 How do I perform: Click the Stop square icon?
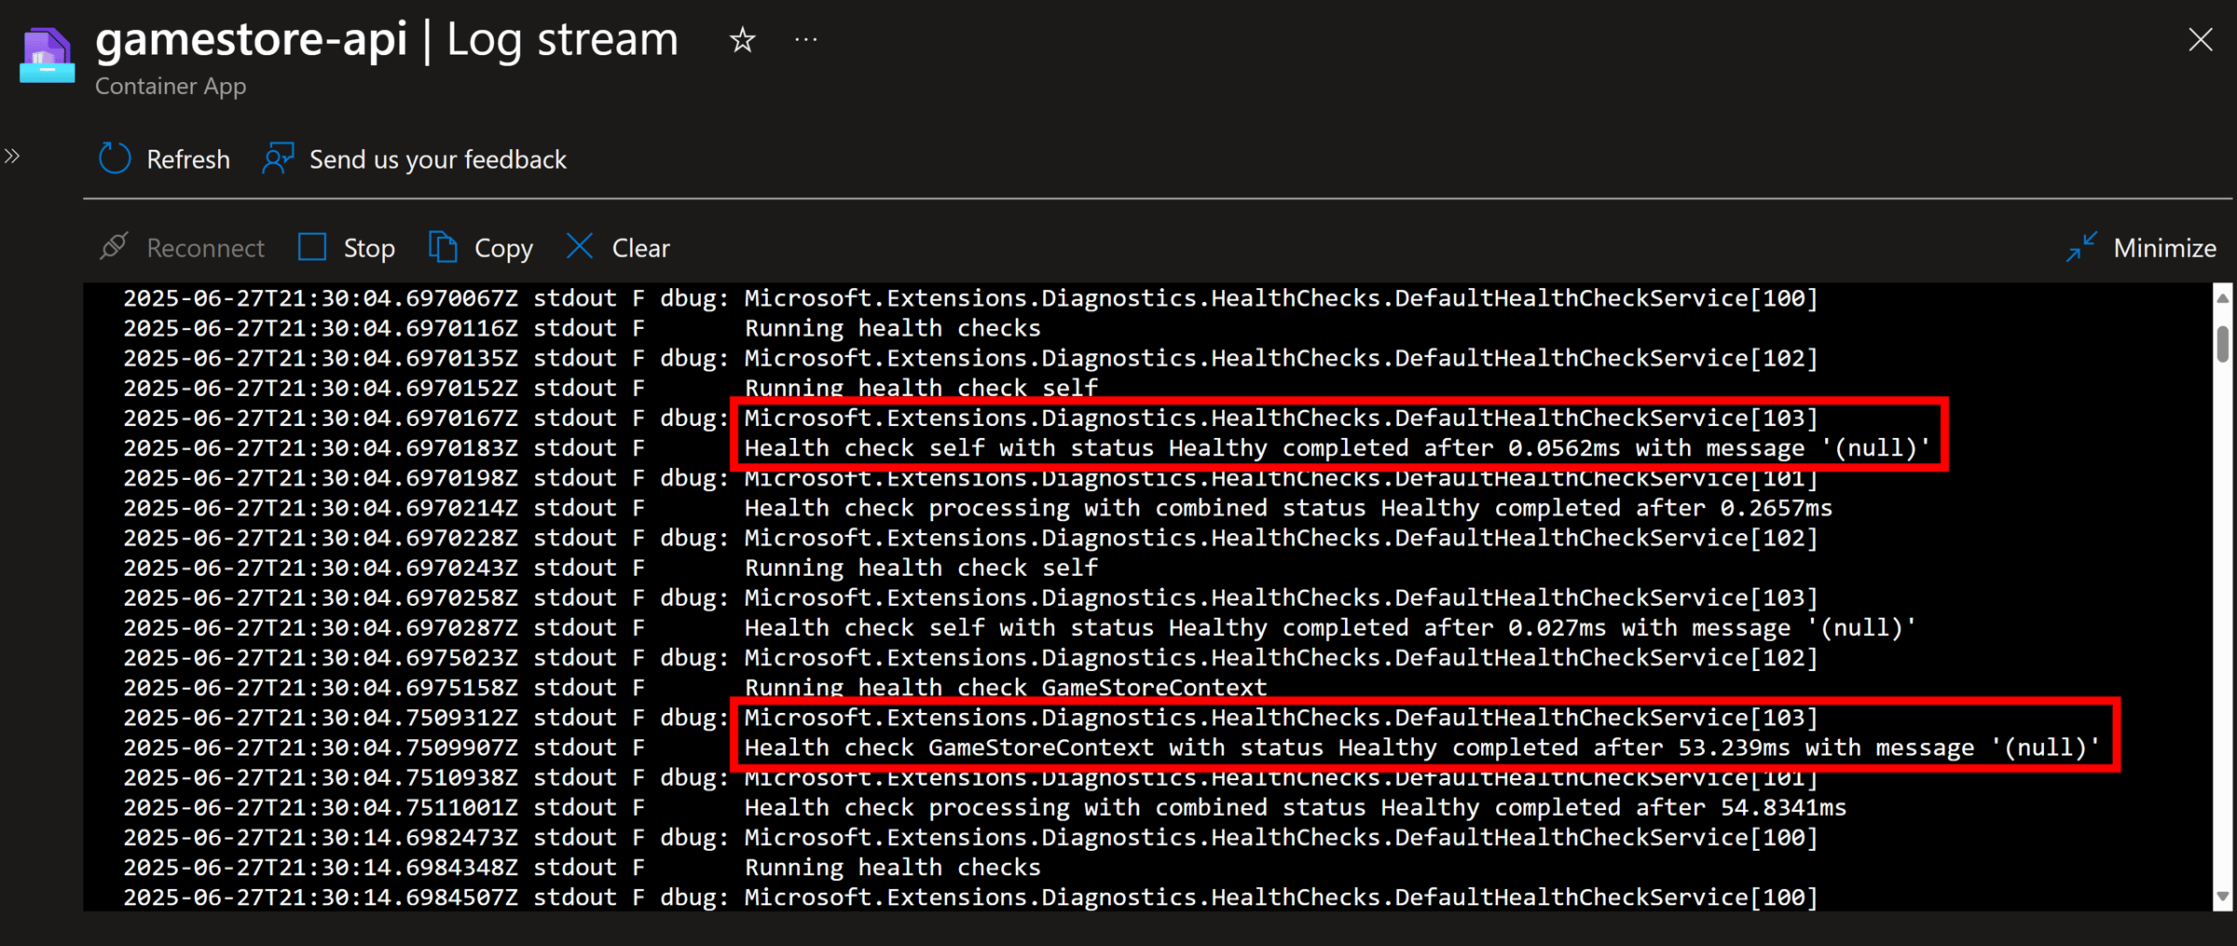312,247
